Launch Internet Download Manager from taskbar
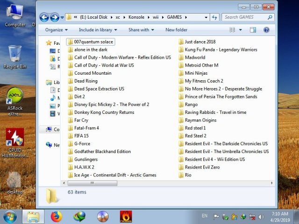The width and height of the screenshot is (299, 224). coord(79,217)
